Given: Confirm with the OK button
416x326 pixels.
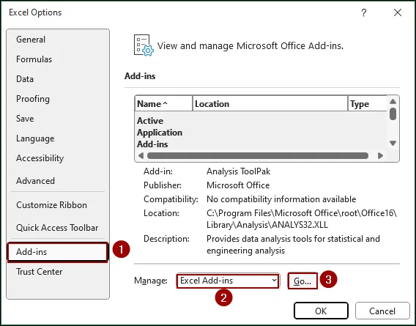Looking at the screenshot, I should click(321, 311).
